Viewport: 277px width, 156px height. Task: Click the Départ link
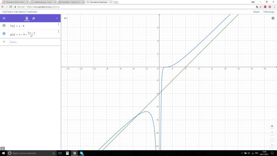tap(256, 12)
